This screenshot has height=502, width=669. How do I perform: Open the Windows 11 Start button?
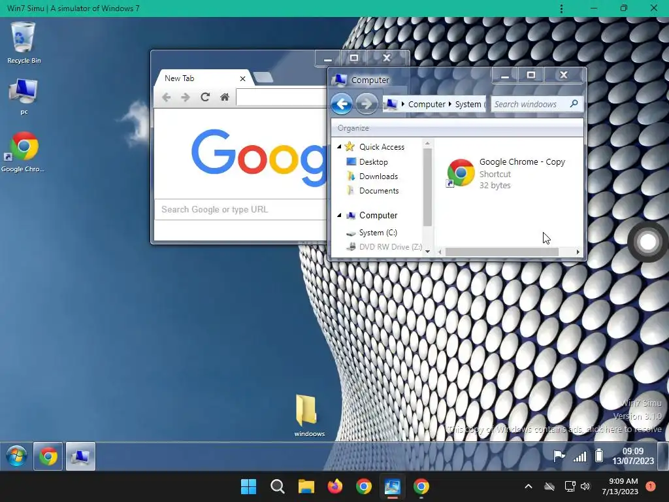248,486
